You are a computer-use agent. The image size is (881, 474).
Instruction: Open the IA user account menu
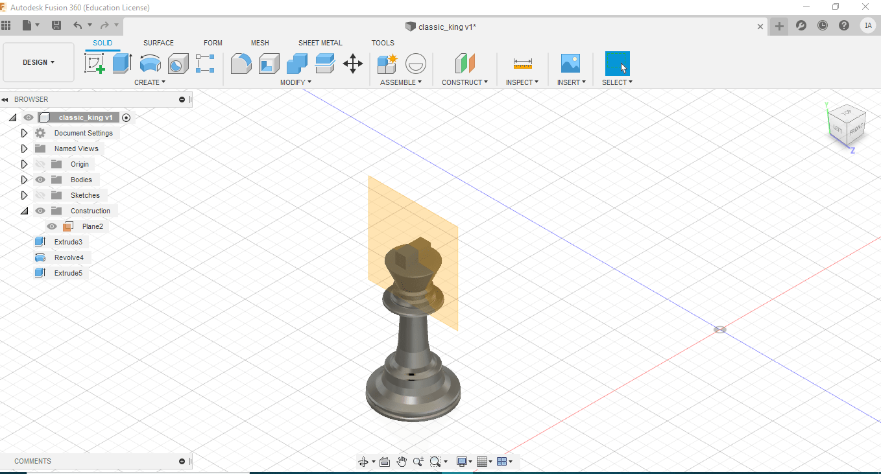[x=868, y=25]
